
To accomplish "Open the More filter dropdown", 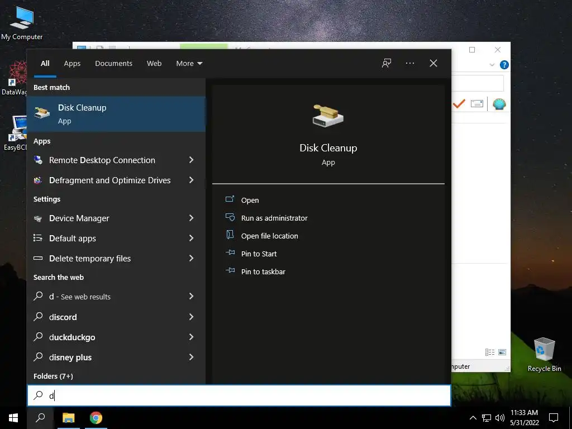I will [189, 64].
